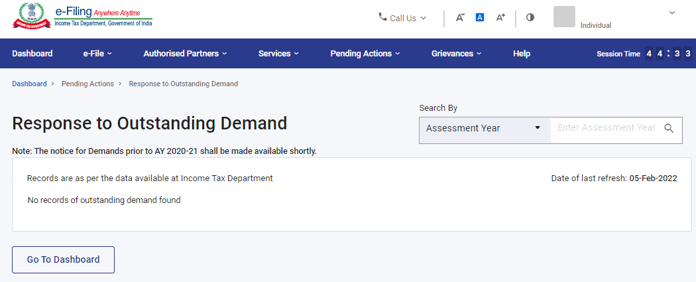Viewport: 696px width, 282px height.
Task: Click the Dashboard breadcrumb link
Action: [29, 84]
